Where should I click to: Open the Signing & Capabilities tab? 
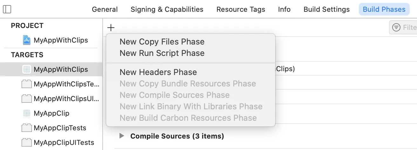coord(167,9)
